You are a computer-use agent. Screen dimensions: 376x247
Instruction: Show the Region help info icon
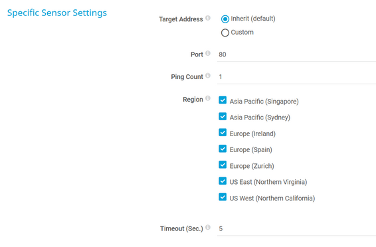[208, 98]
